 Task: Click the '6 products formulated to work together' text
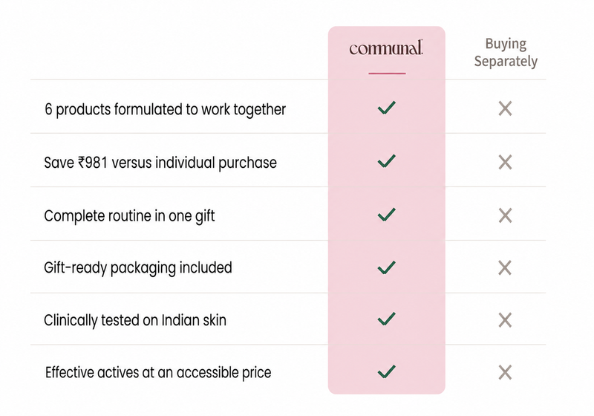tap(165, 109)
